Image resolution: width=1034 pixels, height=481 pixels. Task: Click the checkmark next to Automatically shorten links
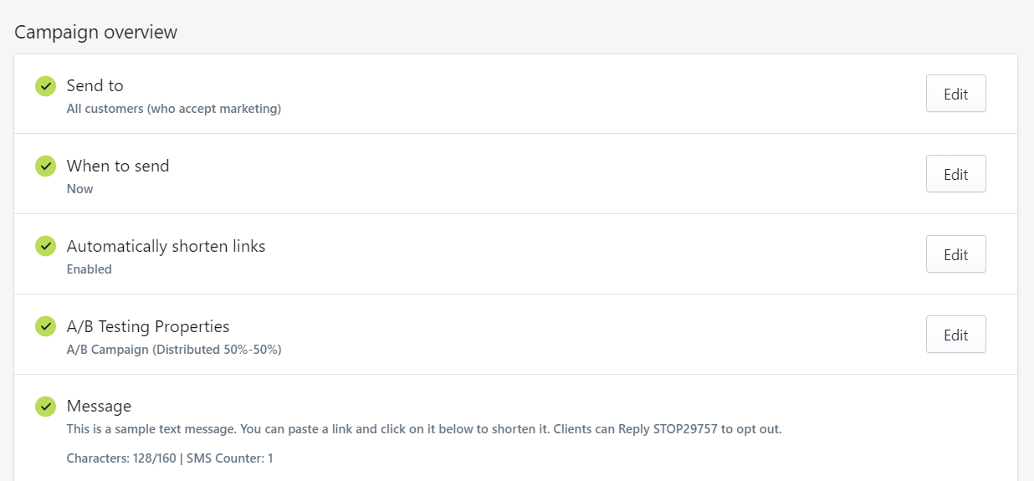coord(45,247)
